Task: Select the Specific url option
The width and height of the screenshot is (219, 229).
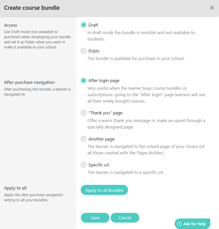Action: point(84,165)
